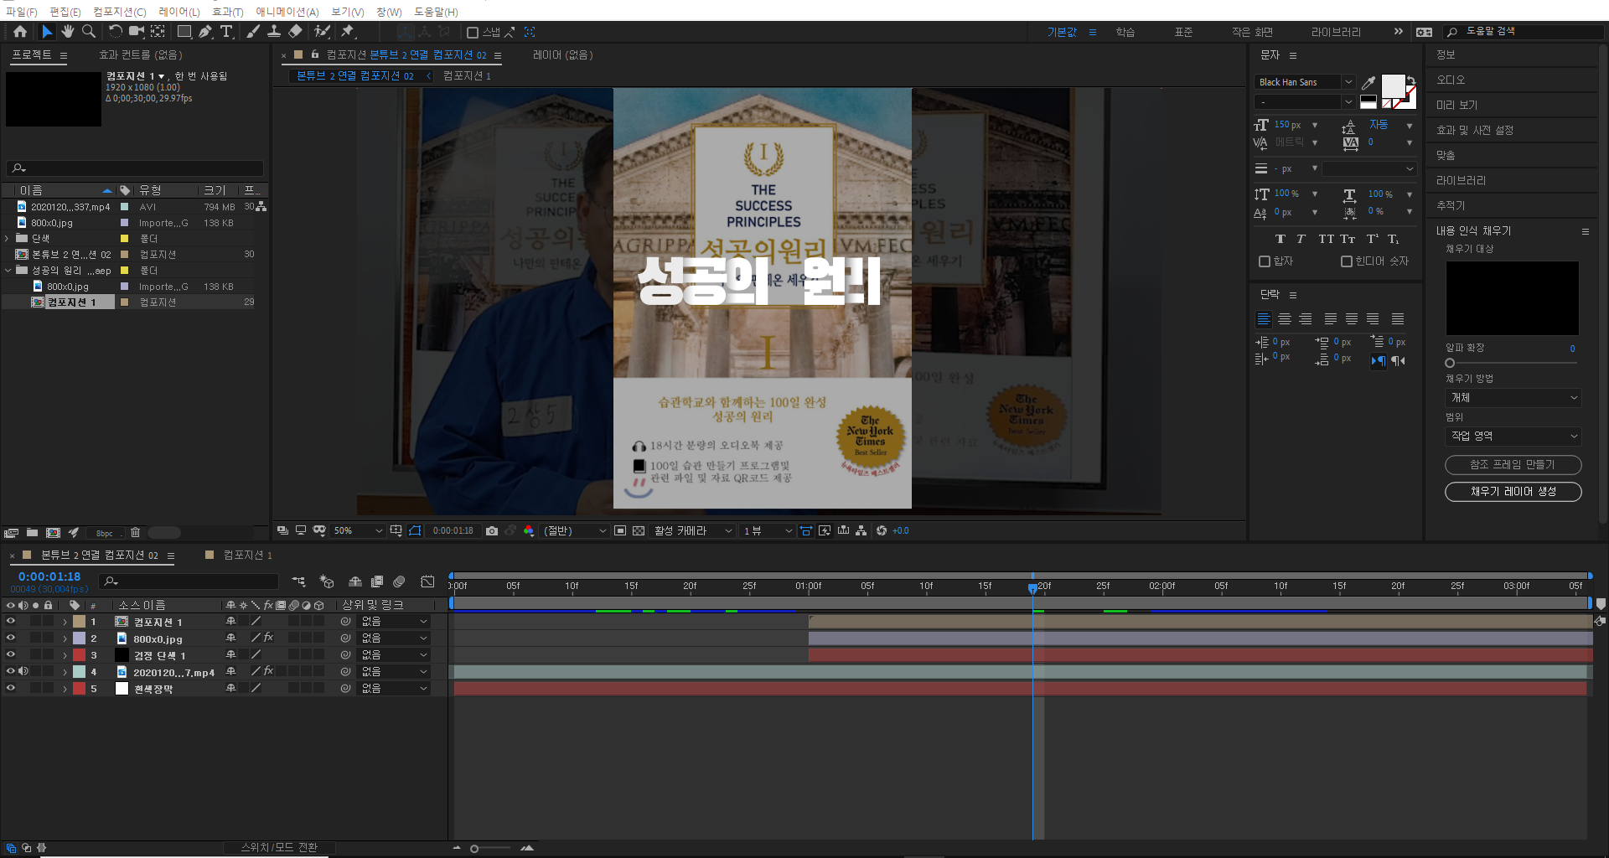Click the white fill color swatch
This screenshot has width=1609, height=858.
point(1393,85)
